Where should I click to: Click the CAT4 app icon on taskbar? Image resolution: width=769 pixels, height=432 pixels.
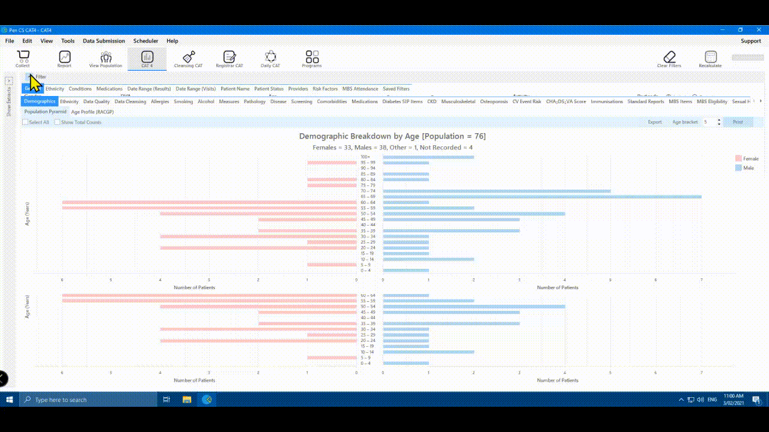[207, 400]
